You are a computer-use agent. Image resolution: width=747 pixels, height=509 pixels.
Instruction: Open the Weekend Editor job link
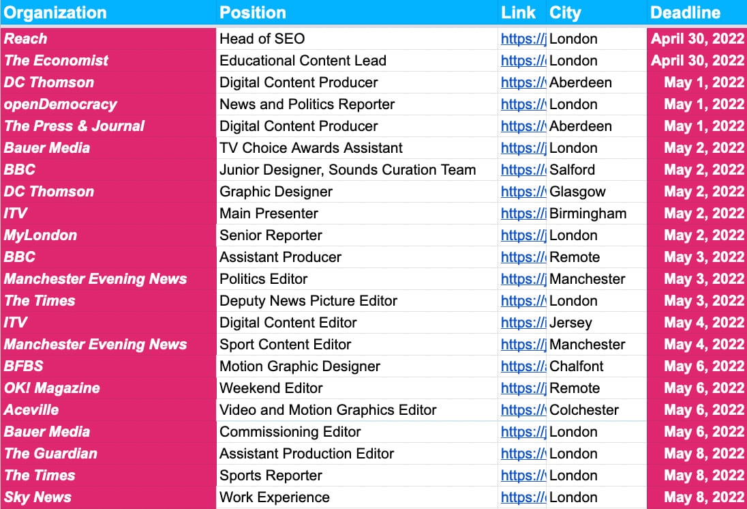(523, 388)
